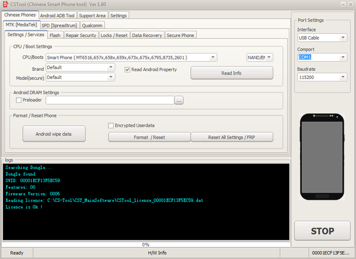Click the Preloader file path field

[x=110, y=100]
